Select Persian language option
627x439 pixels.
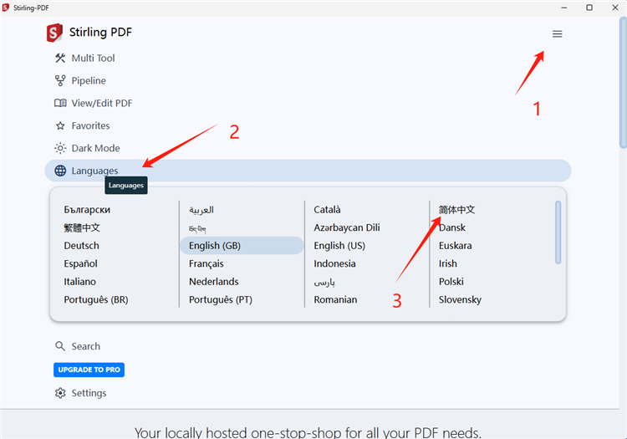click(324, 283)
